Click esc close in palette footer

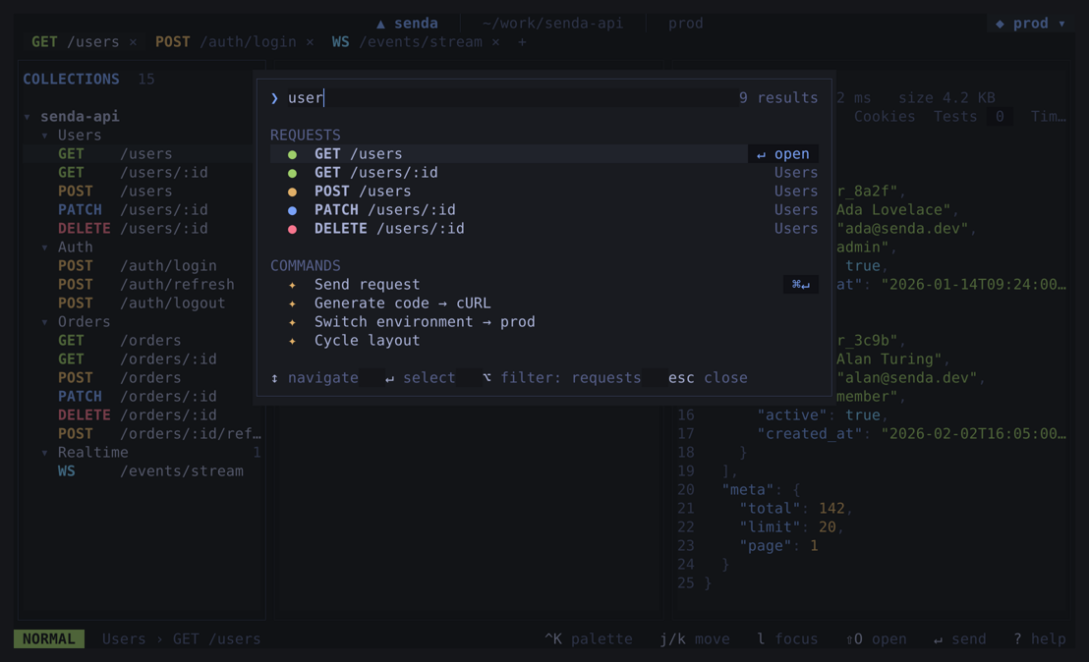point(708,378)
